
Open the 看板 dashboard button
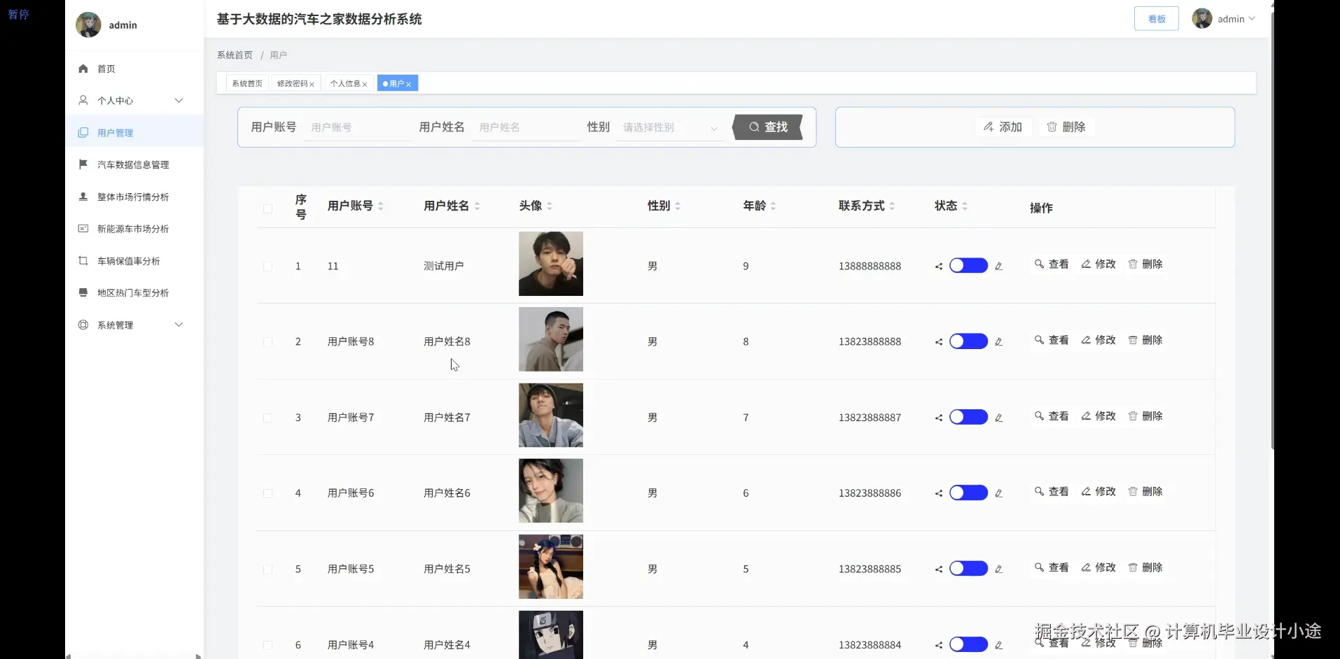pyautogui.click(x=1157, y=19)
